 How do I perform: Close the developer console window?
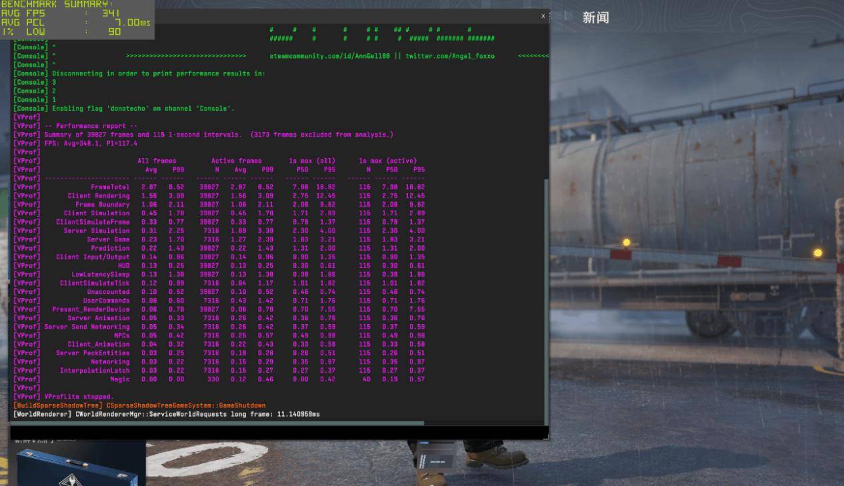coord(543,15)
